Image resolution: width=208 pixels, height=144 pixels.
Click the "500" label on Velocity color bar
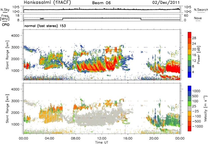(195, 96)
